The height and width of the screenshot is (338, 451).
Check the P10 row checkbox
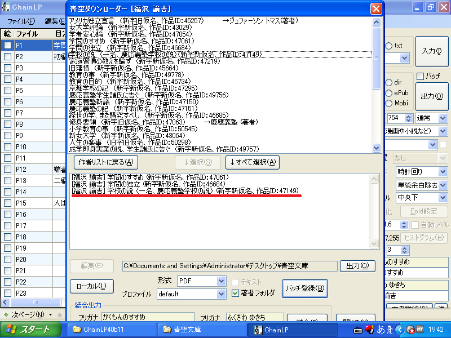[x=7, y=146]
